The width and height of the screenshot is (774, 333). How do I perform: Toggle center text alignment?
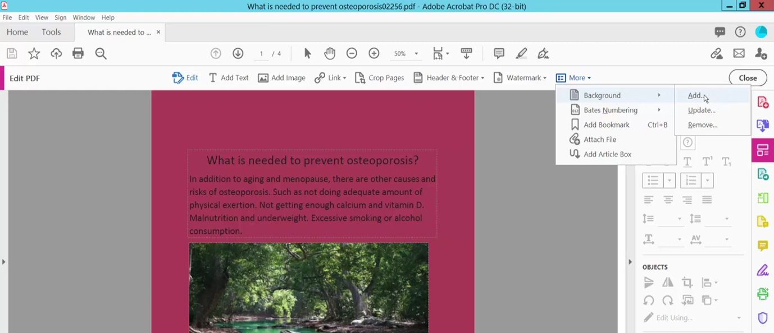[x=668, y=200]
